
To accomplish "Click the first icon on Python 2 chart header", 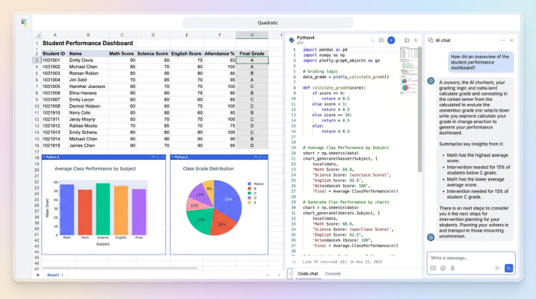I will point(255,157).
